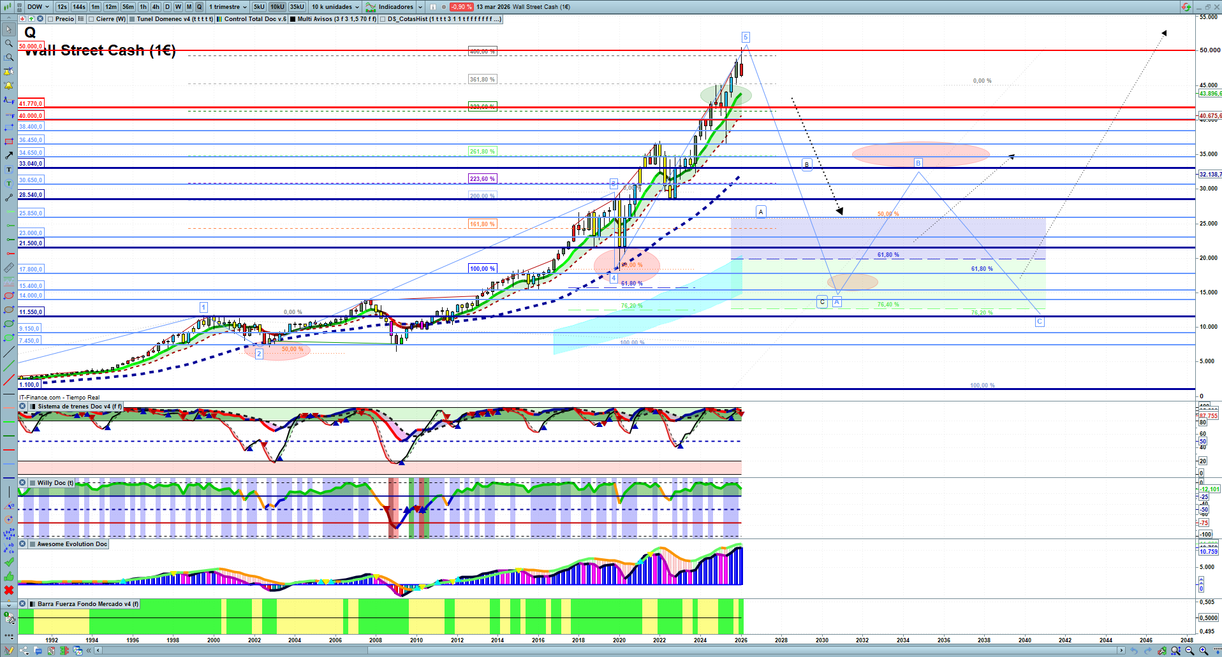Toggle the Cierre (W) checkbox
The height and width of the screenshot is (657, 1222).
92,19
